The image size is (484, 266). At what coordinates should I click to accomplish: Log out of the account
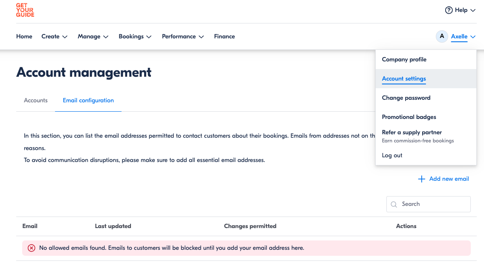pos(392,156)
